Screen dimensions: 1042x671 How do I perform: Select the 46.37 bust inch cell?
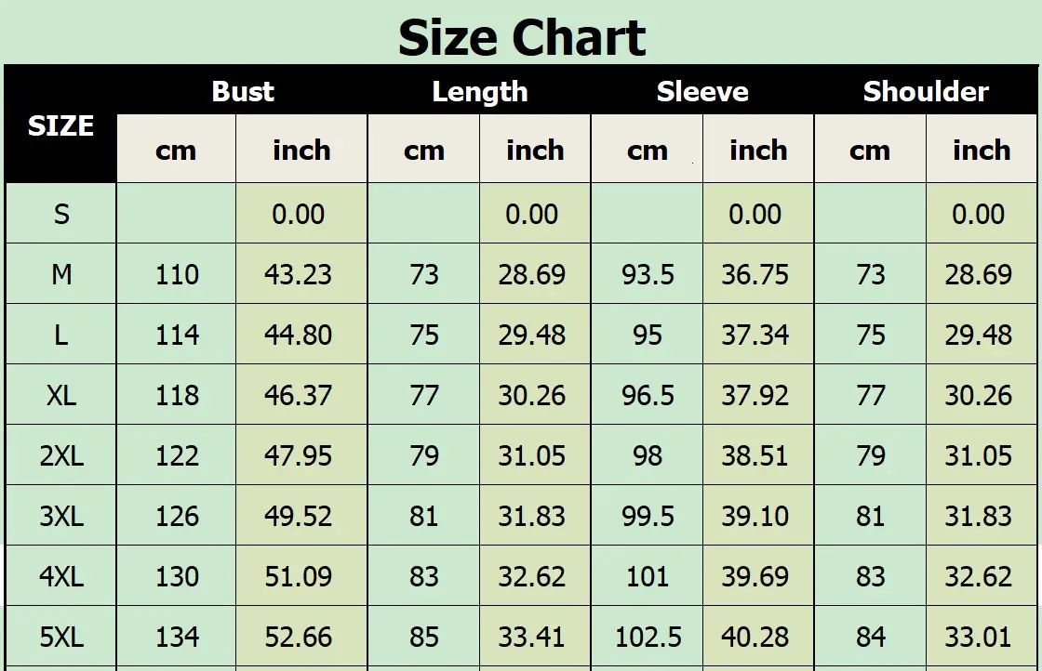298,395
